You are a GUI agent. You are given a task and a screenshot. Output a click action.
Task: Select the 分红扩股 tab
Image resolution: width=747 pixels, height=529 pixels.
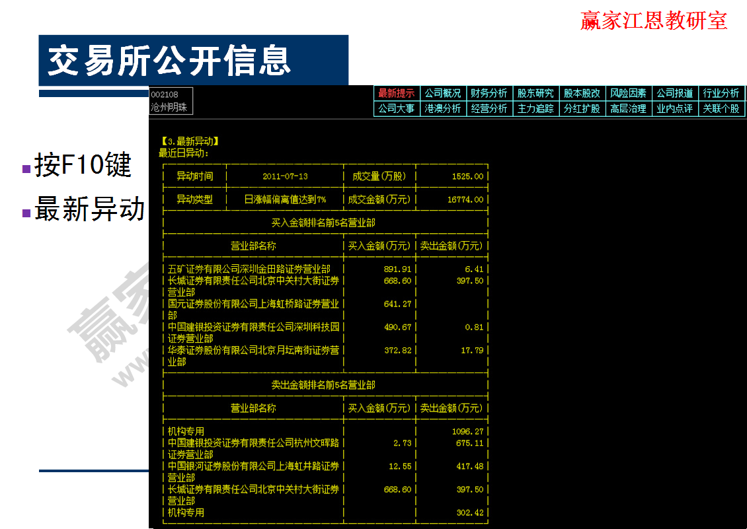pos(582,109)
